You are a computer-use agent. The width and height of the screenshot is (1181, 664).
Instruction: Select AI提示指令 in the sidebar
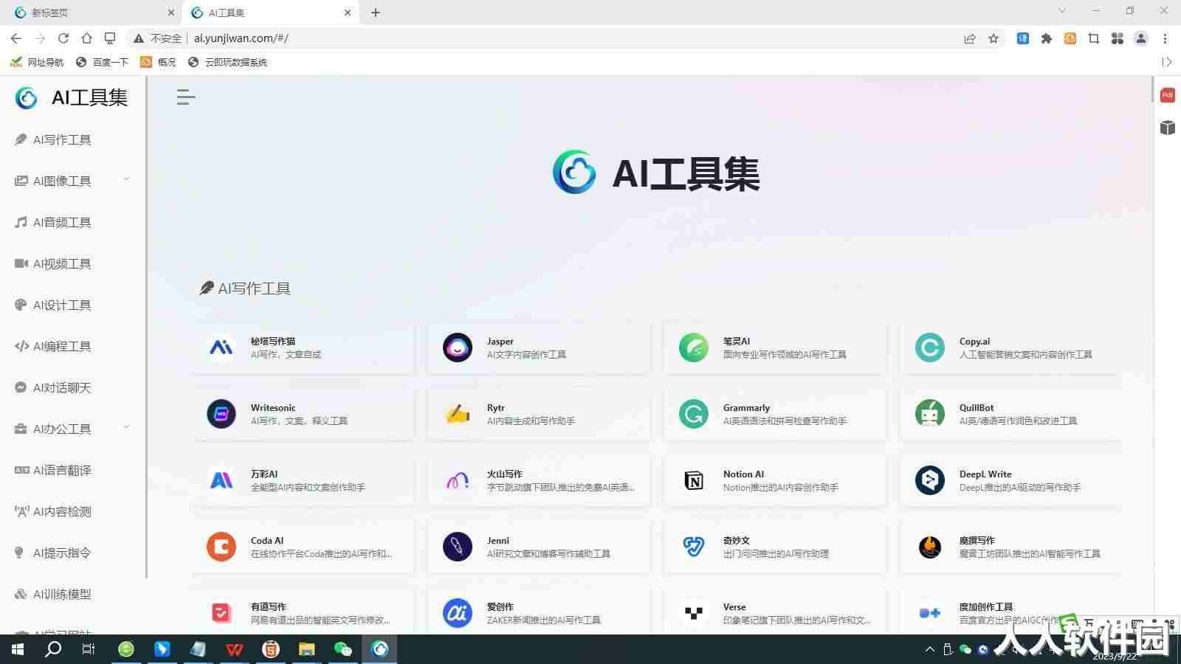click(62, 553)
